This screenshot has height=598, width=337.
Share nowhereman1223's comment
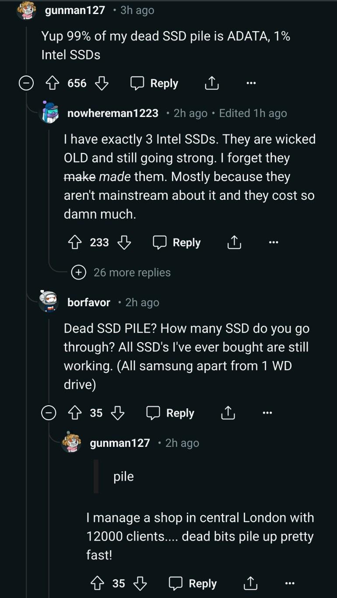[x=234, y=242]
